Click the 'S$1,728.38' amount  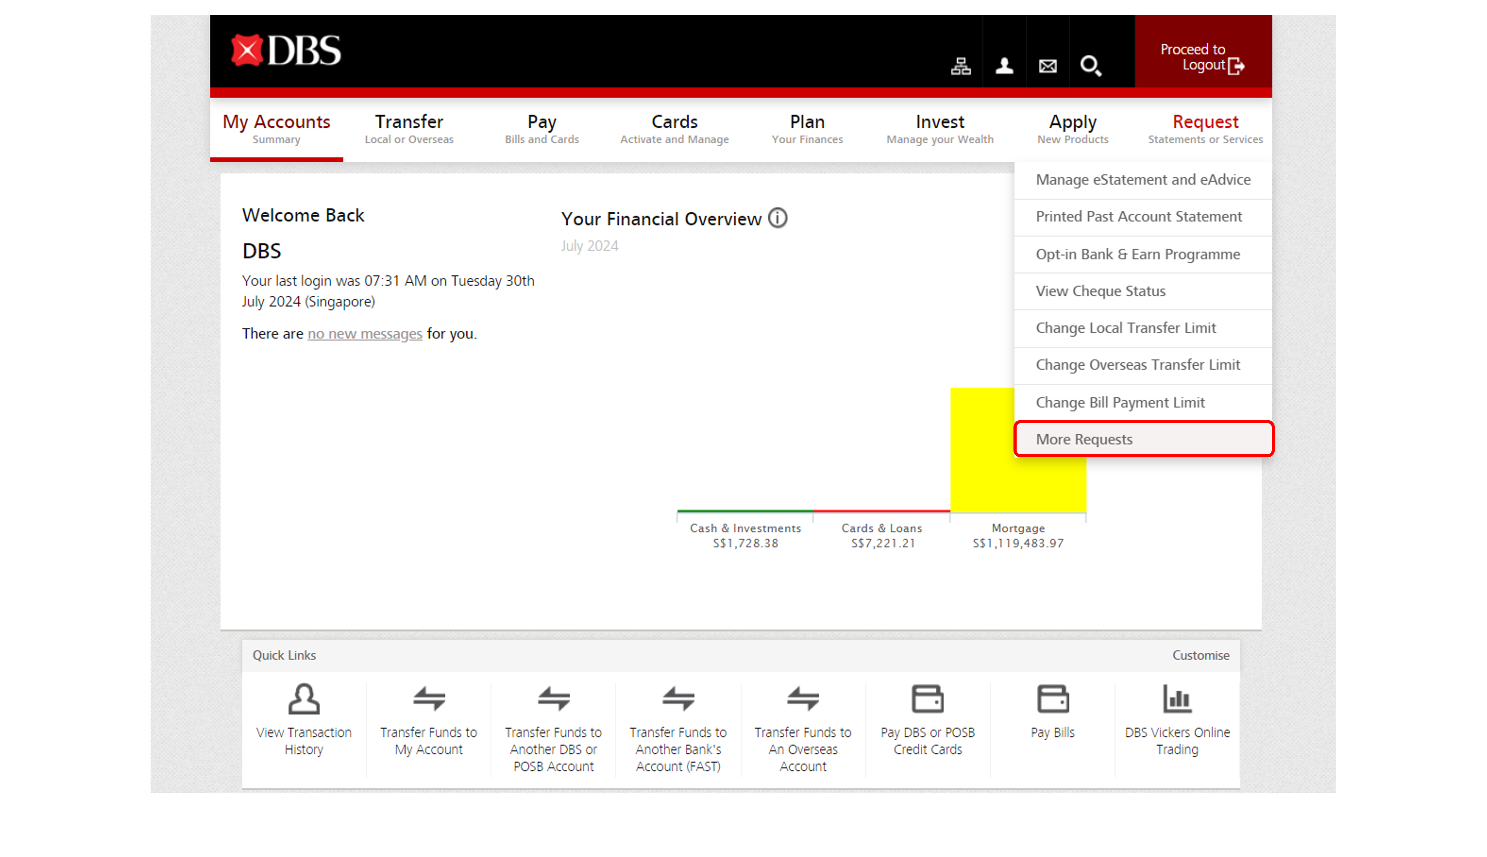(x=745, y=543)
